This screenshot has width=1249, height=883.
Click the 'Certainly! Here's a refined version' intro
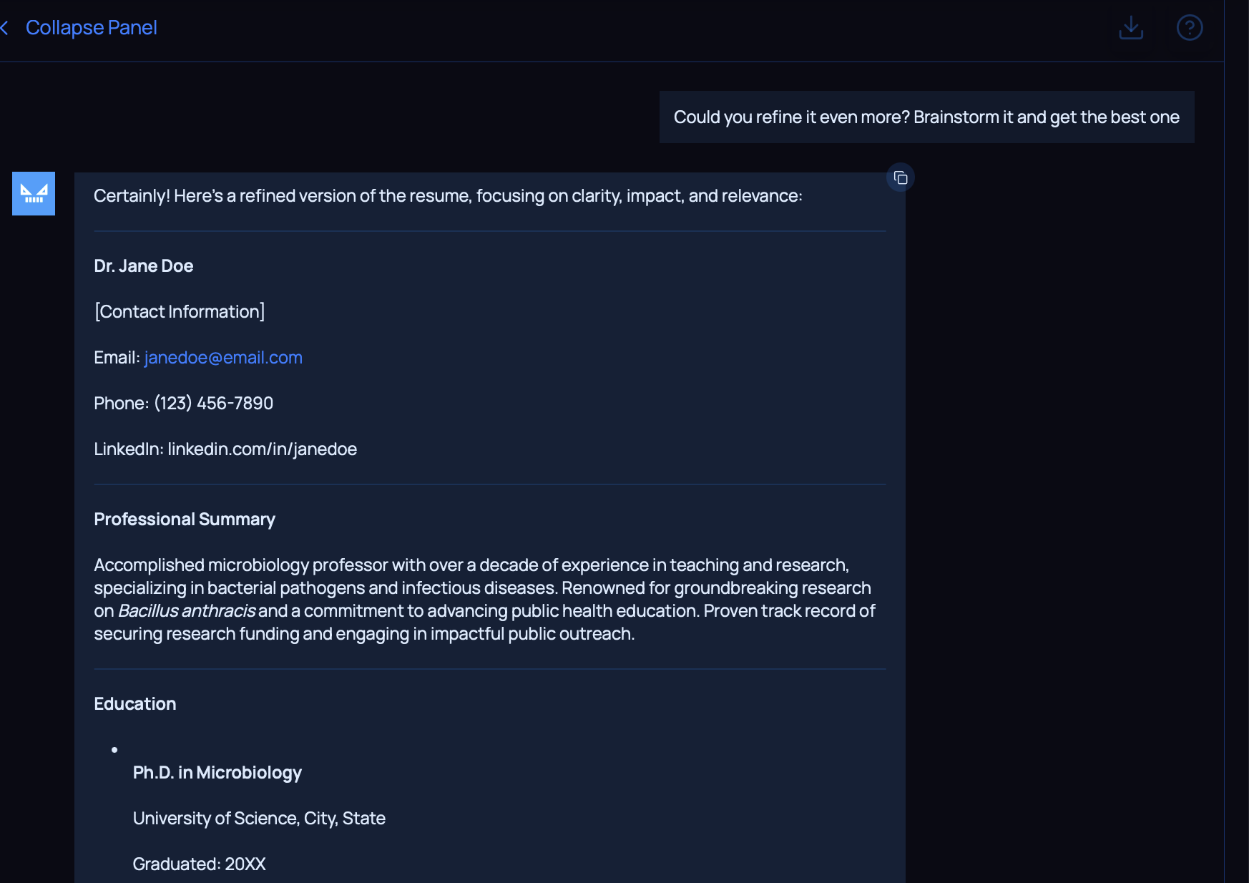tap(448, 196)
